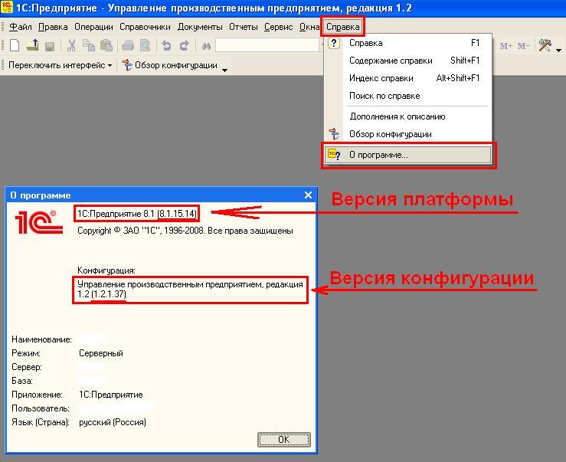Select Справка F1 menu entry
The width and height of the screenshot is (566, 462).
[408, 43]
